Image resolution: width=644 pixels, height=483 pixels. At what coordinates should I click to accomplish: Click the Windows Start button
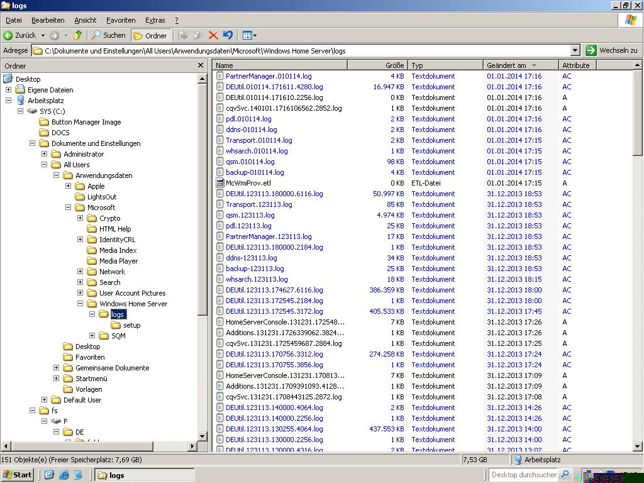(x=17, y=475)
